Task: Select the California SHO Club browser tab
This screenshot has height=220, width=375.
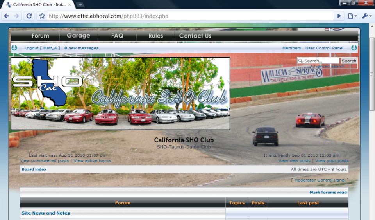Action: [38, 5]
